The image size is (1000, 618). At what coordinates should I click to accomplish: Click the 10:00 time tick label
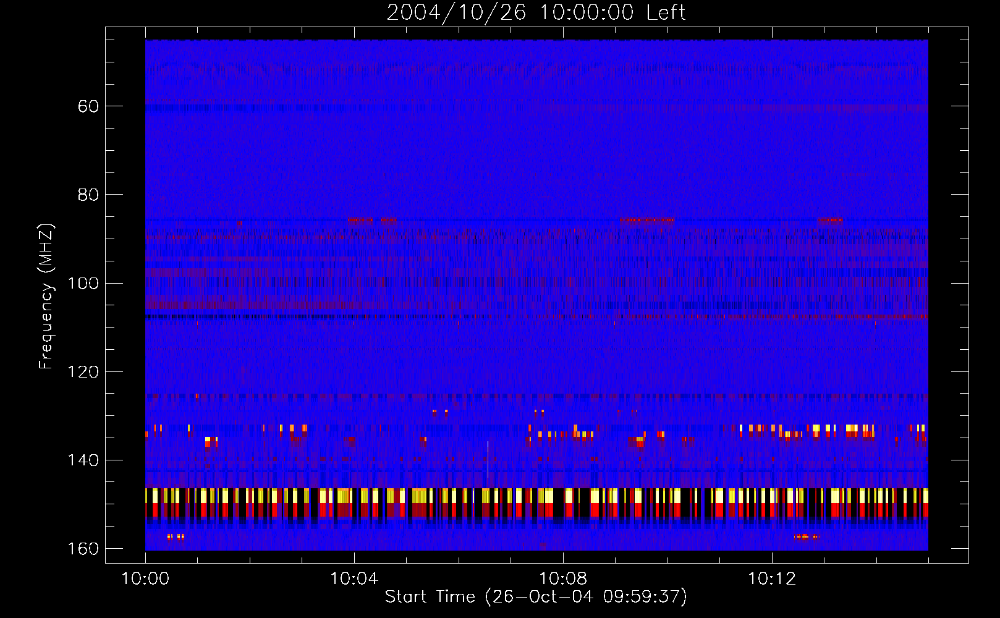145,578
